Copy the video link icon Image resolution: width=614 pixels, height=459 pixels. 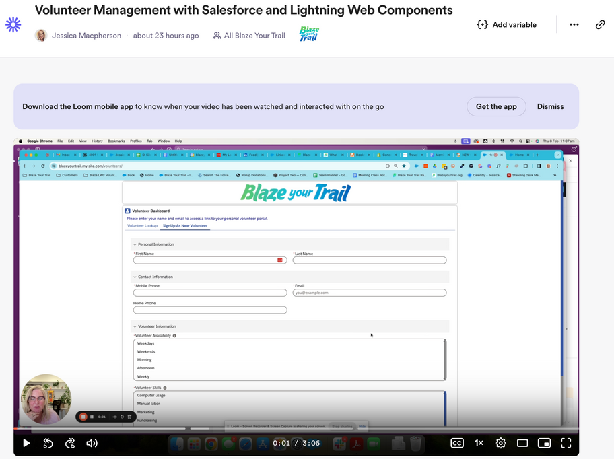[x=600, y=25]
